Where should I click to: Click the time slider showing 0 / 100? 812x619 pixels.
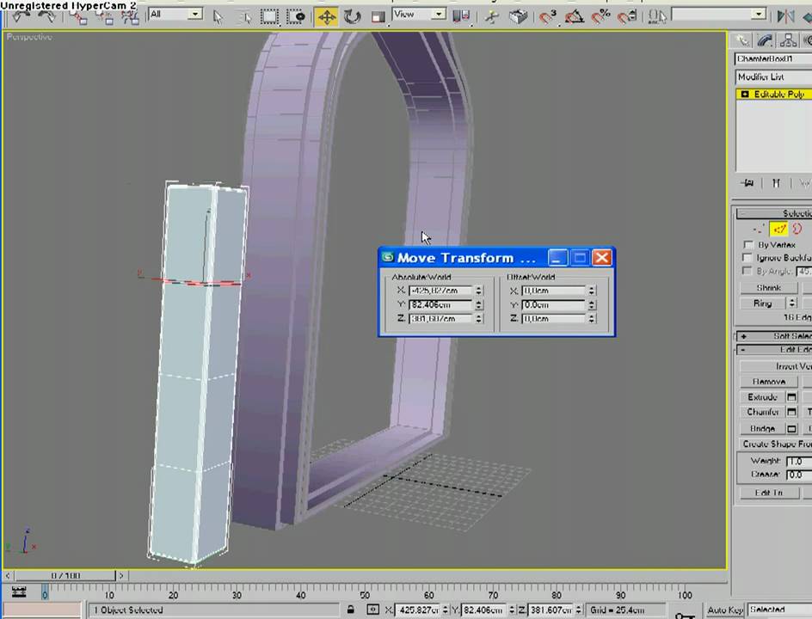click(65, 575)
